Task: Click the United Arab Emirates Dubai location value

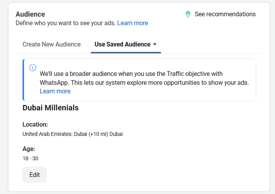Action: click(x=72, y=134)
